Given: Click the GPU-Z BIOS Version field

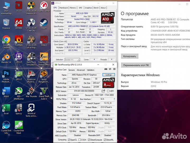Looking at the screenshot, I should coord(84,91).
